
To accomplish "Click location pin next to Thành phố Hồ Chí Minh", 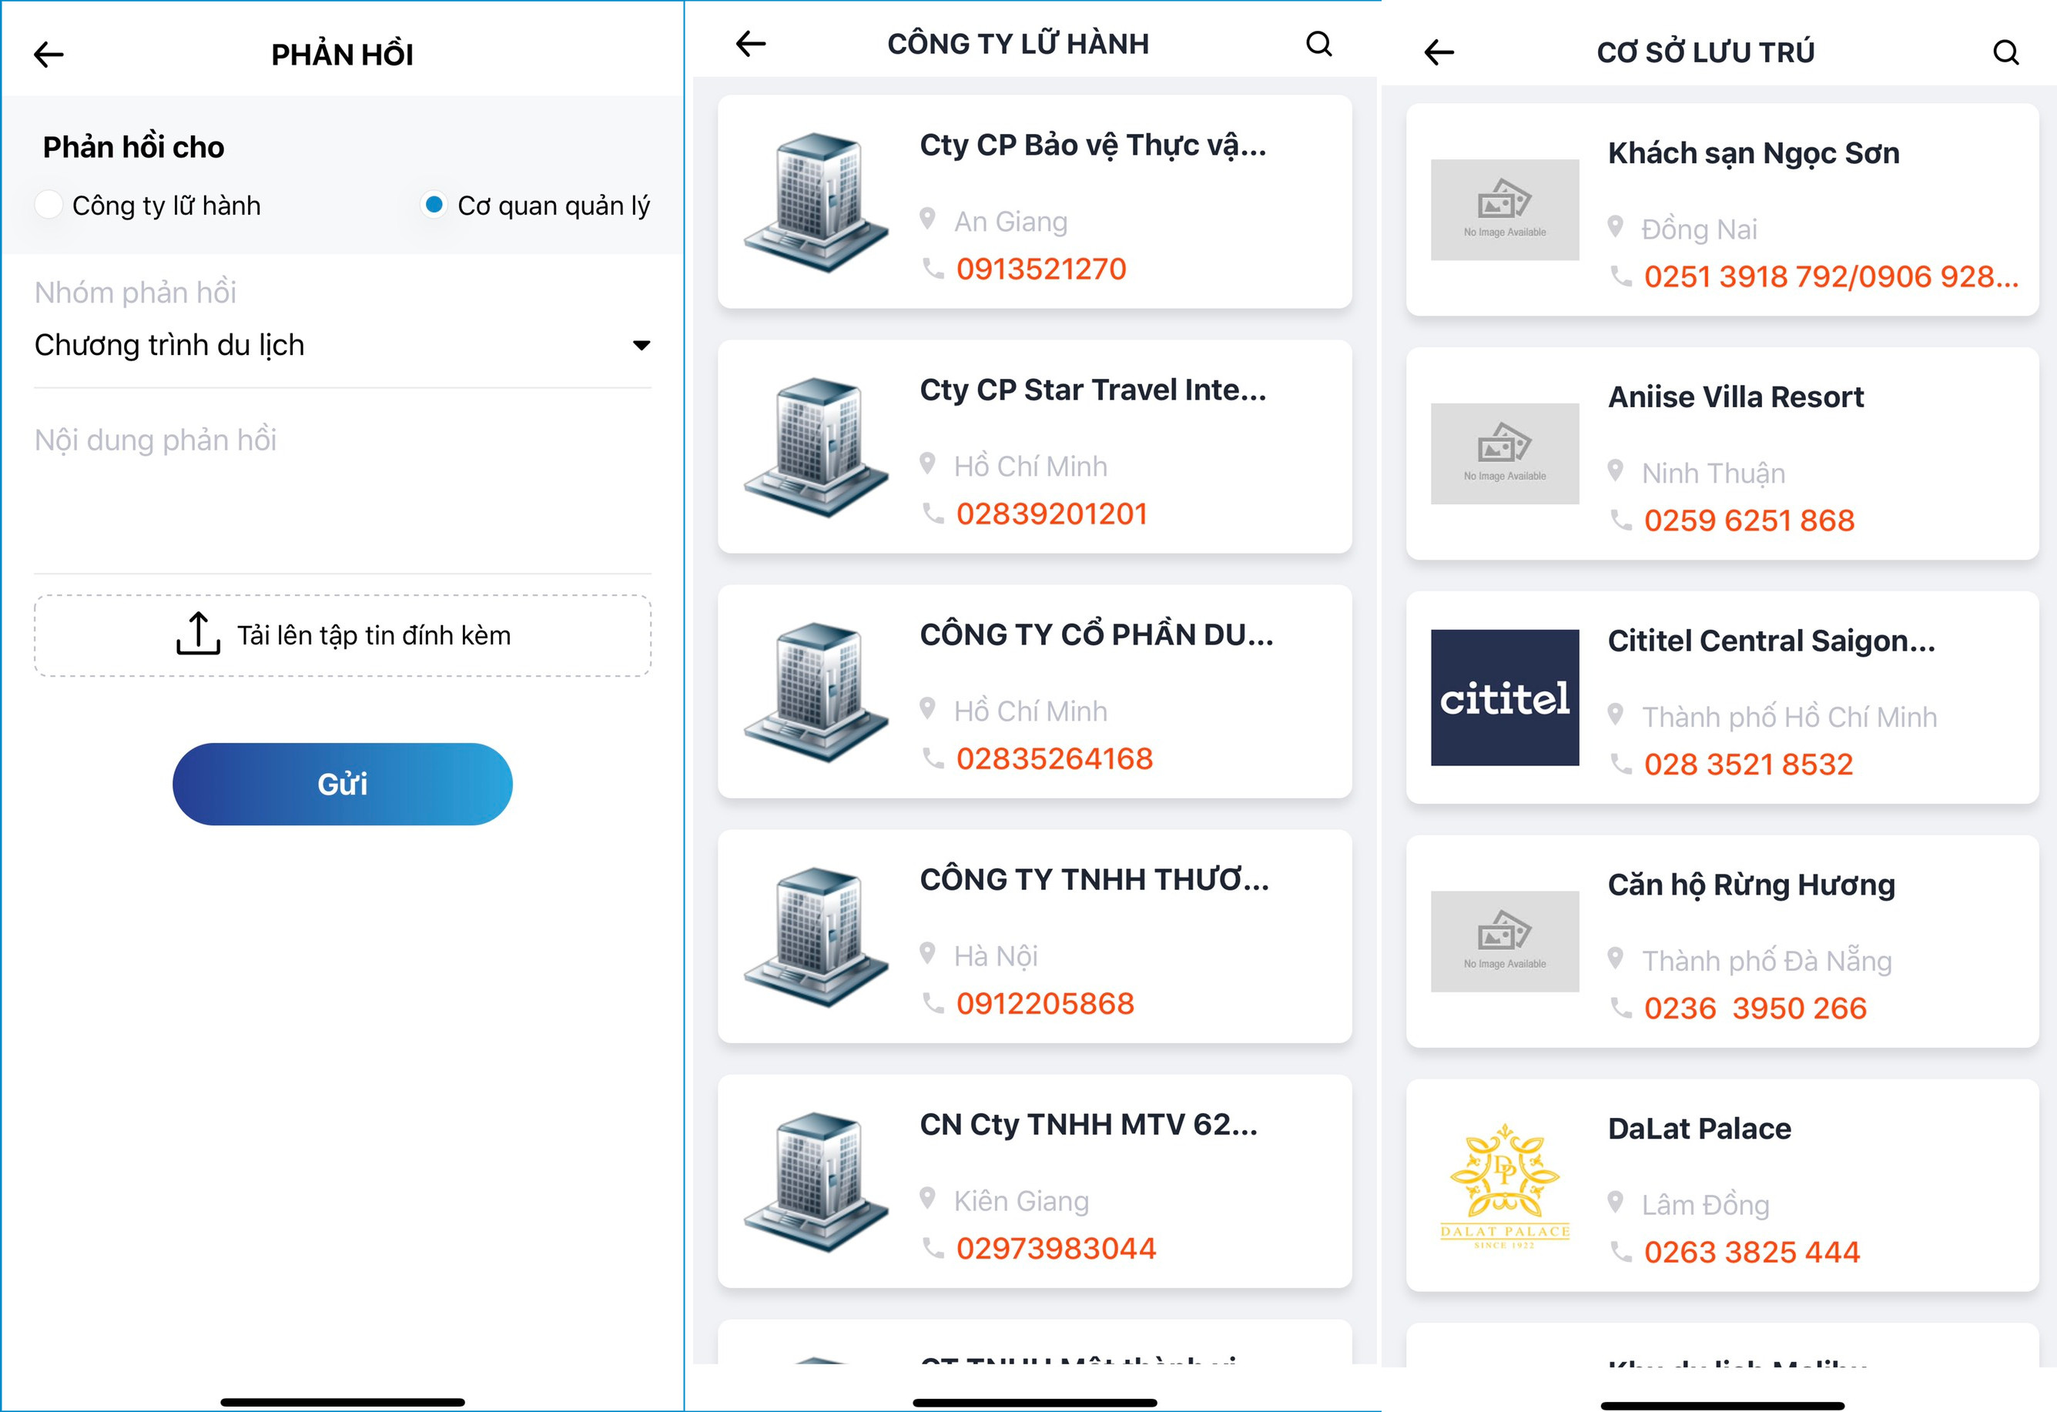I will (x=1615, y=714).
